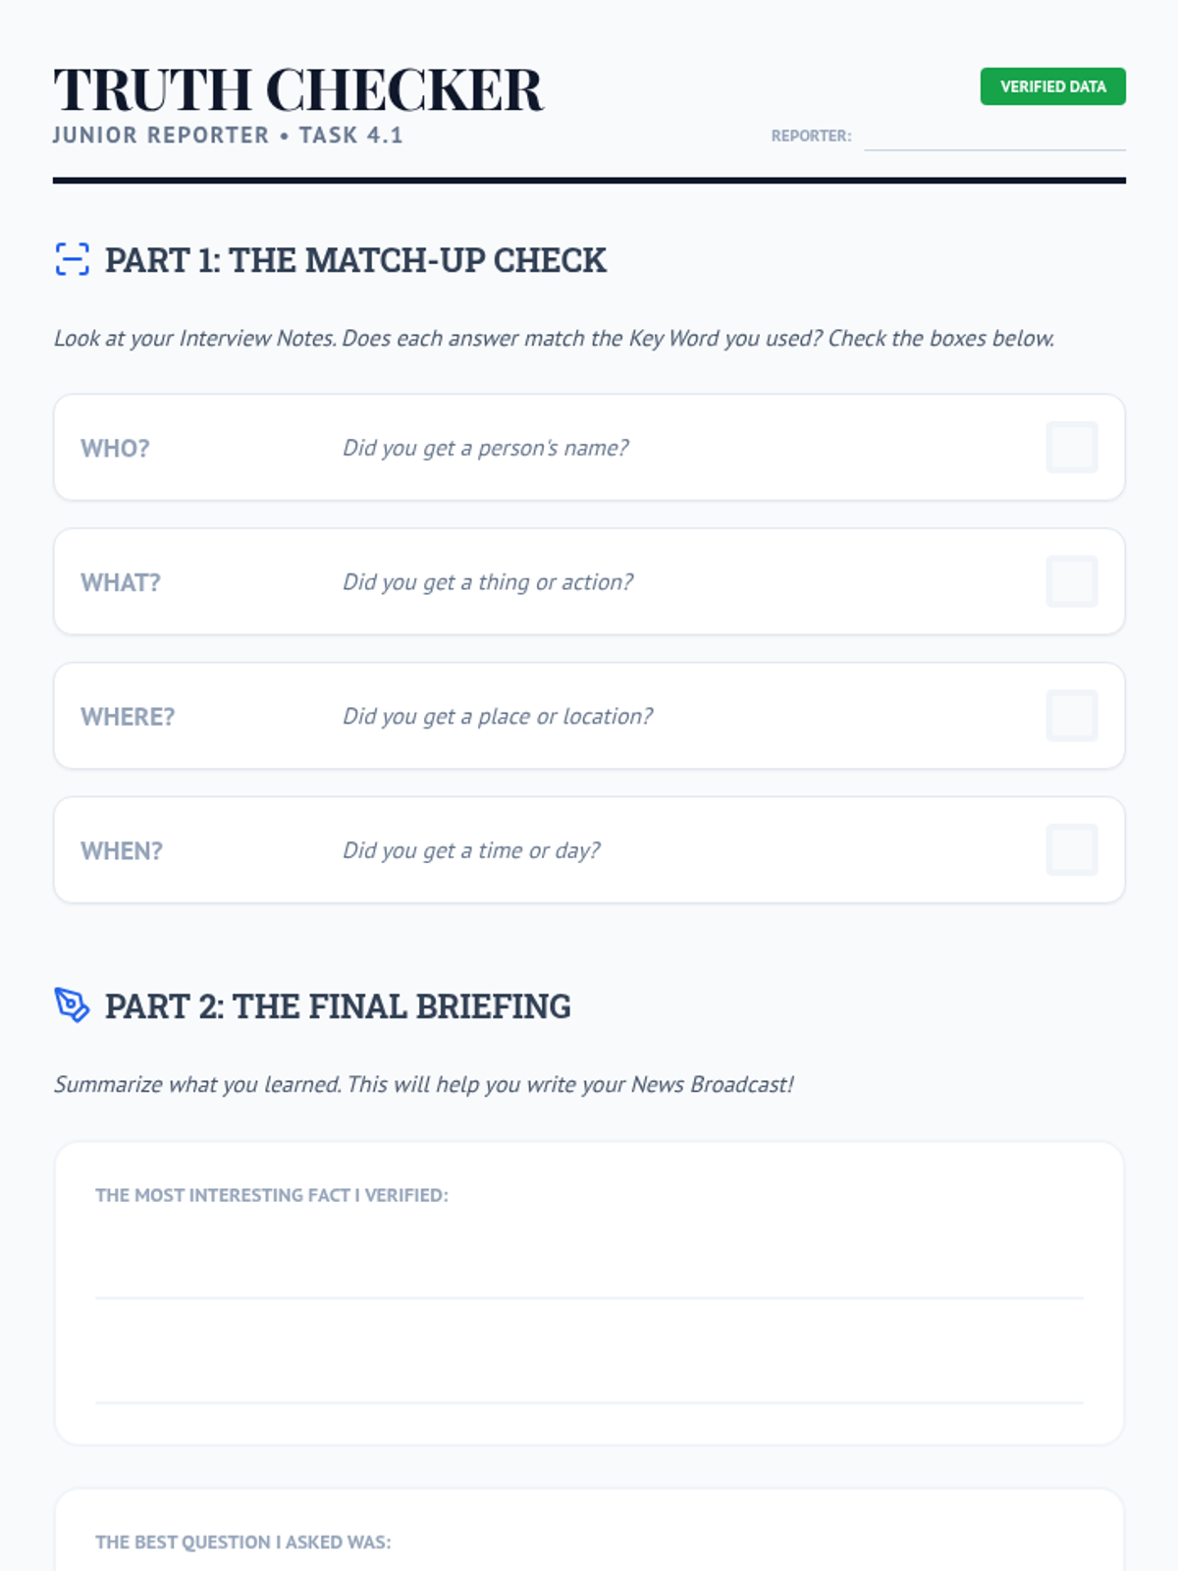The width and height of the screenshot is (1178, 1571).
Task: Click the Reporter name input line
Action: click(x=993, y=136)
